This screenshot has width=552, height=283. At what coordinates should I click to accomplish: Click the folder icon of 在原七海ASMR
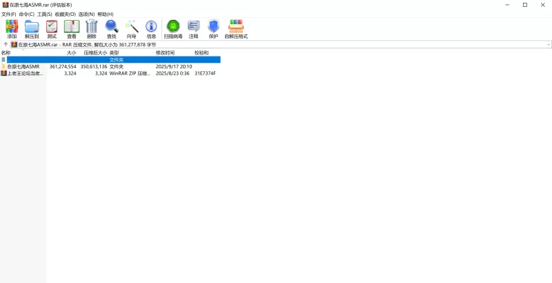coord(3,66)
